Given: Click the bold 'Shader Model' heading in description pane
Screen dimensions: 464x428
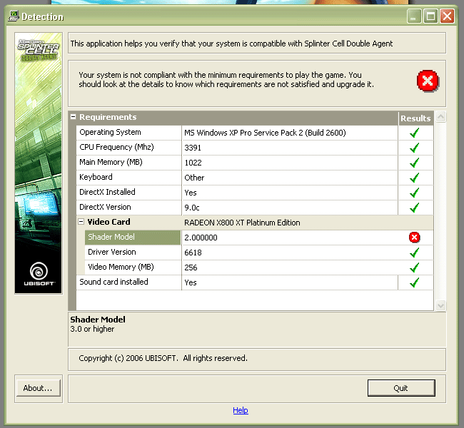Looking at the screenshot, I should point(98,320).
